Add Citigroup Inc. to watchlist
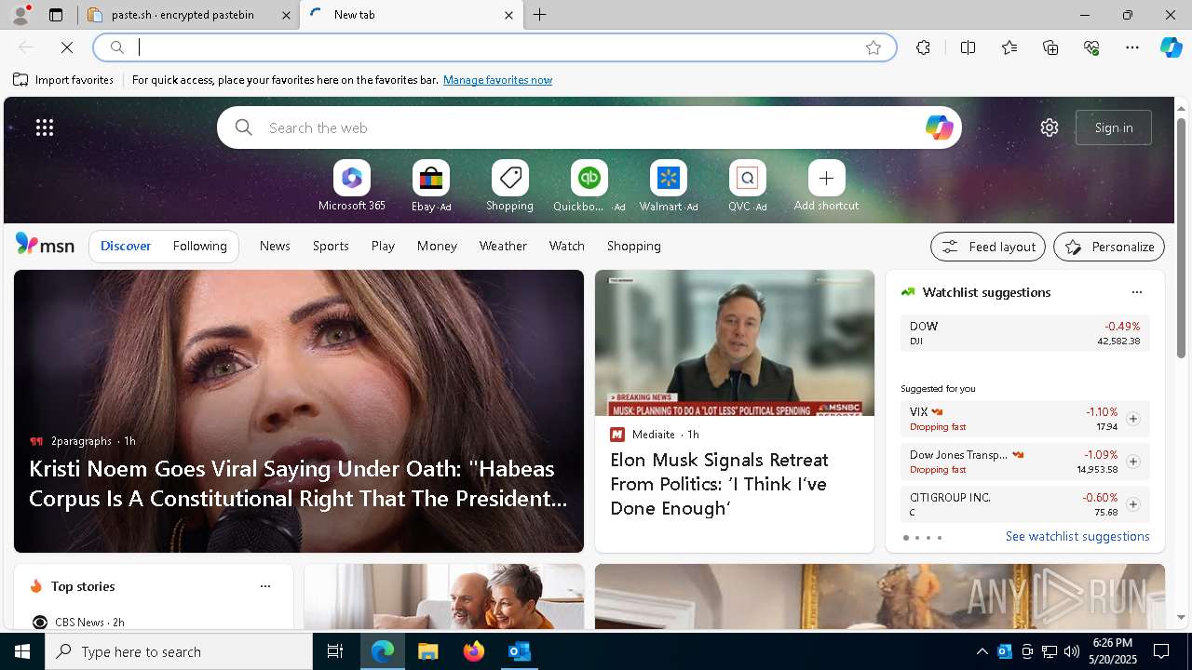 (x=1132, y=504)
